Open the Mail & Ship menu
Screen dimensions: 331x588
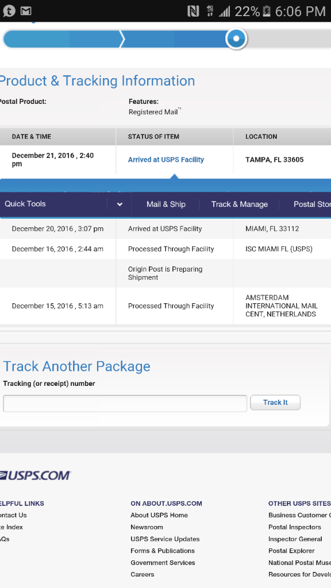[166, 204]
